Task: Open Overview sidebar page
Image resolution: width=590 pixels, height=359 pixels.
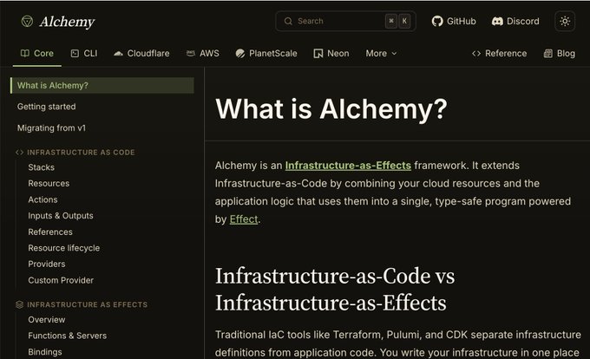Action: pos(46,319)
